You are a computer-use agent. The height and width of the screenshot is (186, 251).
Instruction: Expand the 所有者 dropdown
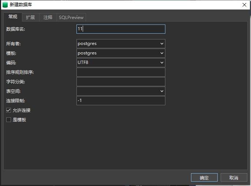click(x=162, y=43)
